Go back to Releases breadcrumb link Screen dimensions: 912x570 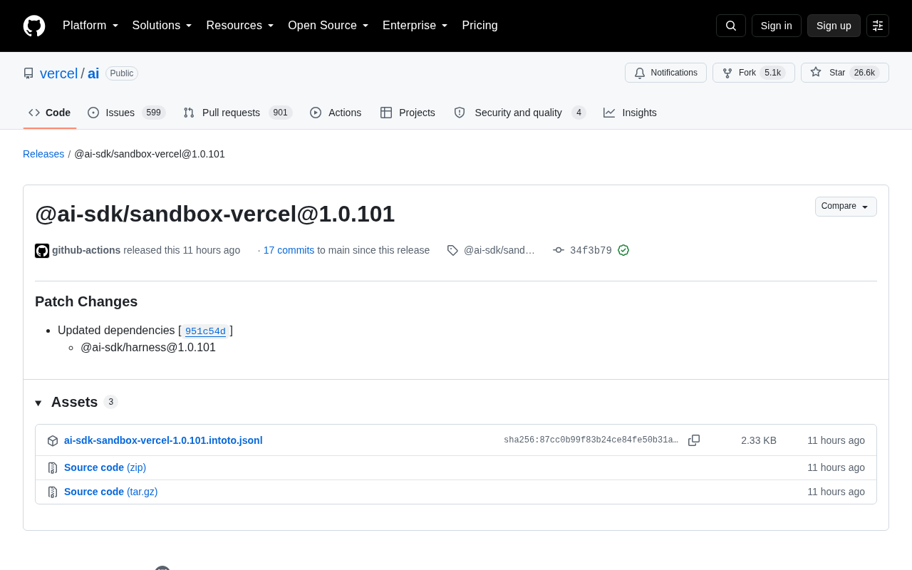click(43, 154)
